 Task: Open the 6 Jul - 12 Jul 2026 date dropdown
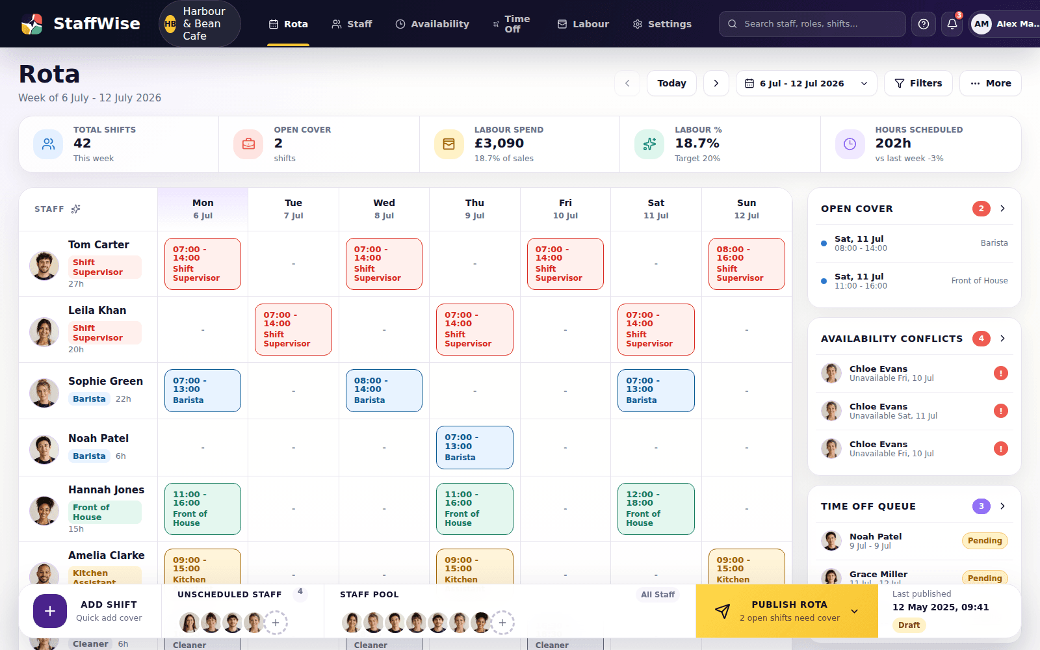(x=806, y=83)
